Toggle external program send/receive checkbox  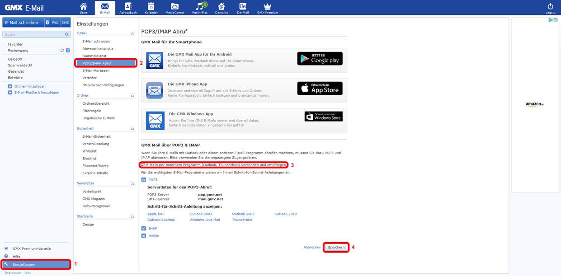pyautogui.click(x=143, y=165)
